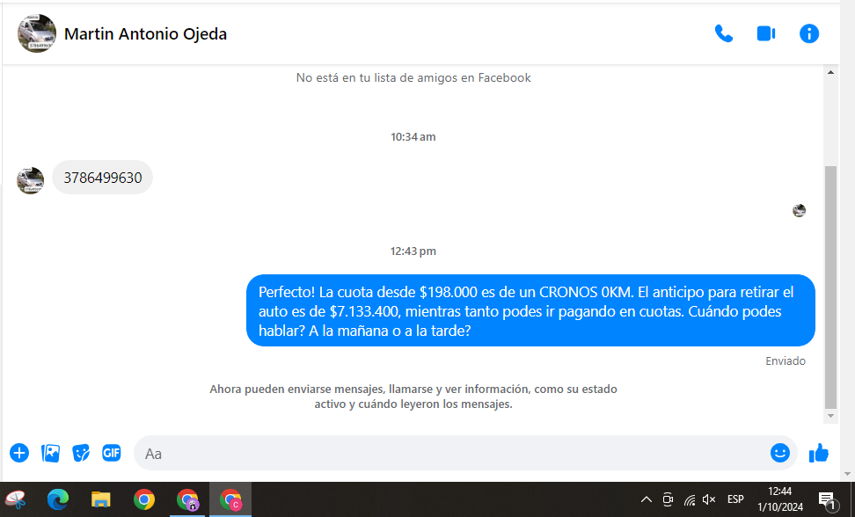Screen dimensions: 855x517
Task: Open the emoji picker in message box
Action: (x=779, y=453)
